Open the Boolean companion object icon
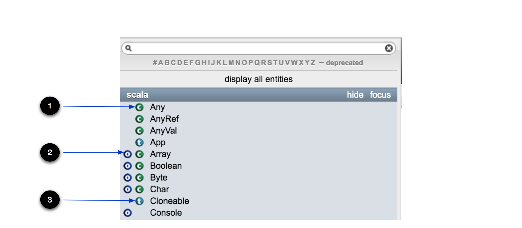522x228 pixels. point(128,166)
